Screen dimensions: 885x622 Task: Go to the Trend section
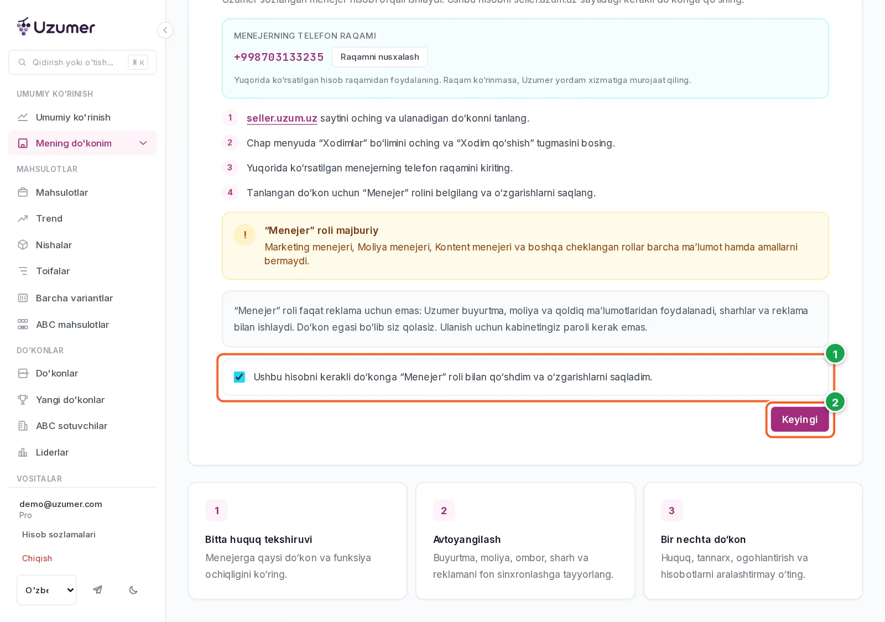pos(82,218)
